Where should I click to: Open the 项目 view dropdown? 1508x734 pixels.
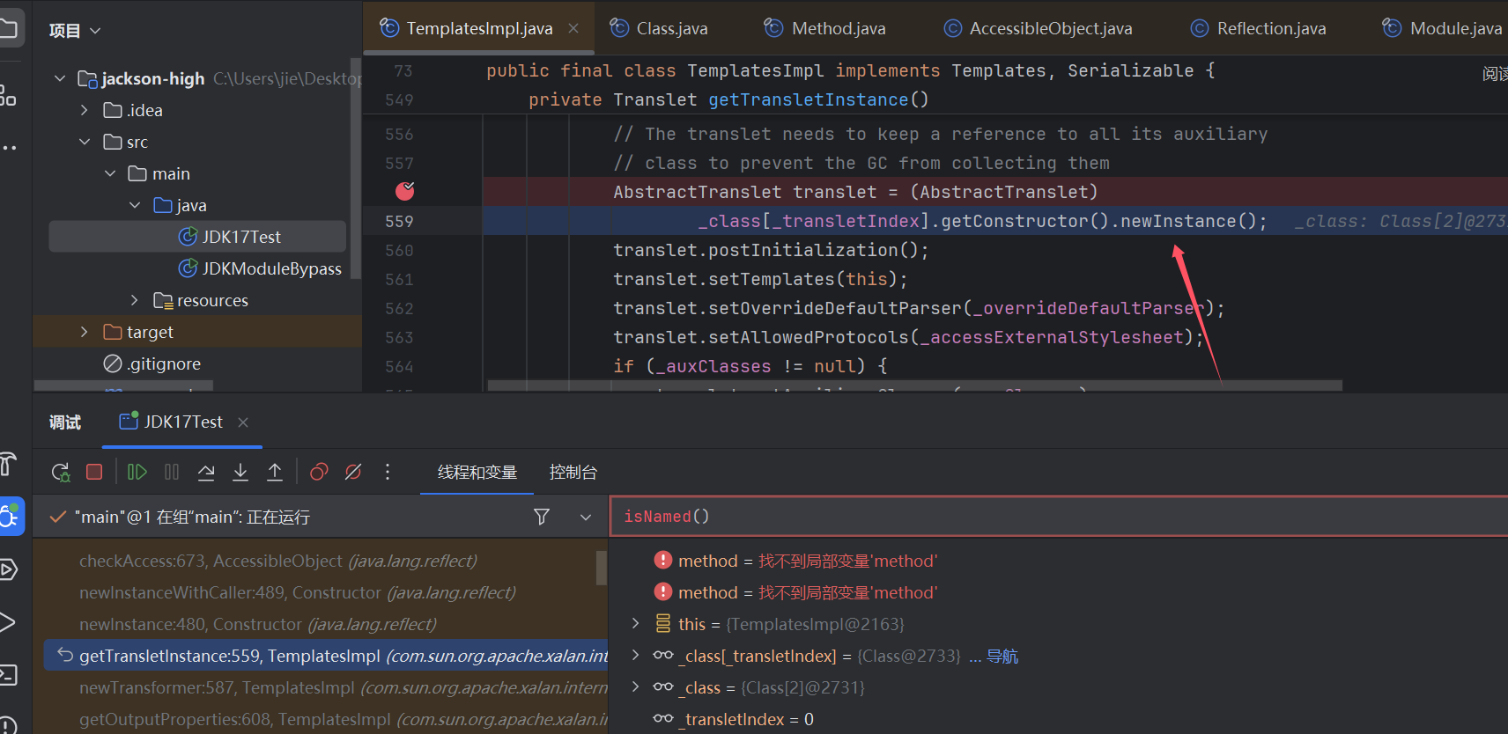(x=75, y=31)
